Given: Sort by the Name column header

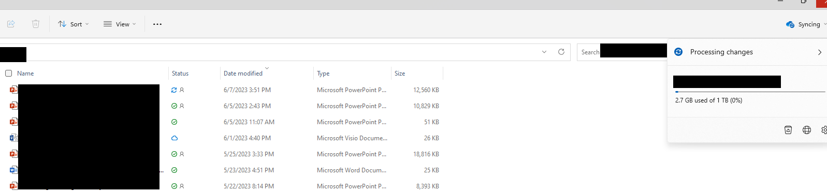Looking at the screenshot, I should [x=25, y=74].
